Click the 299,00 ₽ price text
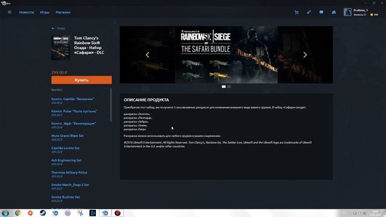 click(59, 72)
